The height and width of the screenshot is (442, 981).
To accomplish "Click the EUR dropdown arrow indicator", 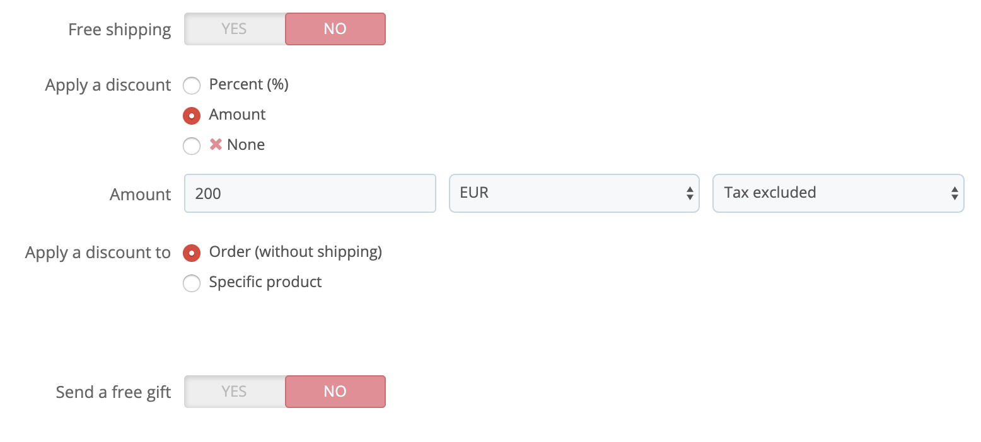I will coord(690,193).
